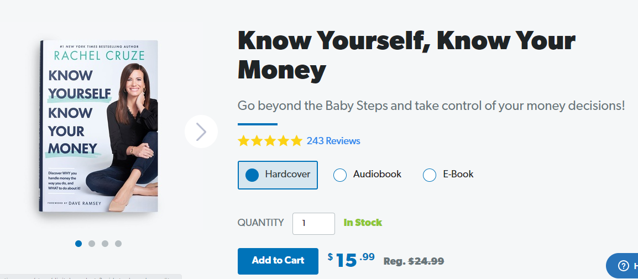638x279 pixels.
Task: Jump to the second carousel dot
Action: [92, 244]
